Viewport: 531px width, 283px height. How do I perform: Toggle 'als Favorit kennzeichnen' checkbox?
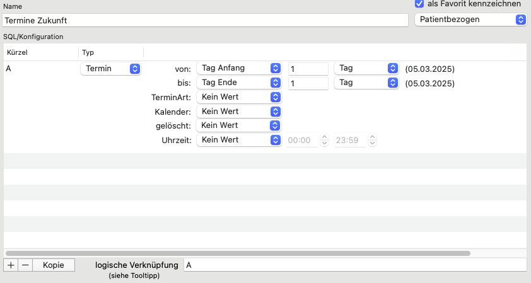pyautogui.click(x=419, y=4)
